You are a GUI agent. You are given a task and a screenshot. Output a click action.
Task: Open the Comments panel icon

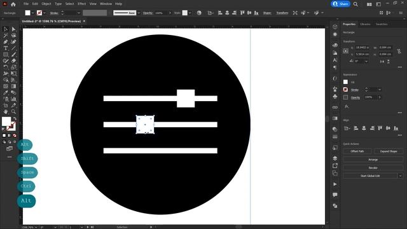pos(335,195)
